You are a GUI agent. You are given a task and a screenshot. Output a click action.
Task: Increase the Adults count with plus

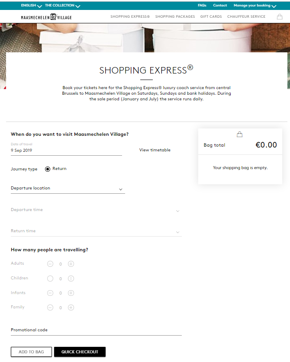pyautogui.click(x=71, y=264)
